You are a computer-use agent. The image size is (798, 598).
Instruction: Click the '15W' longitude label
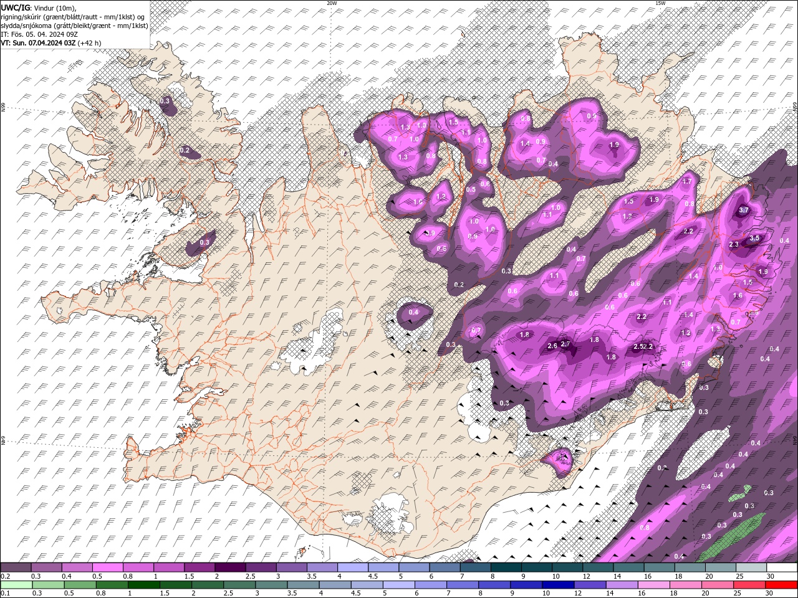[660, 3]
